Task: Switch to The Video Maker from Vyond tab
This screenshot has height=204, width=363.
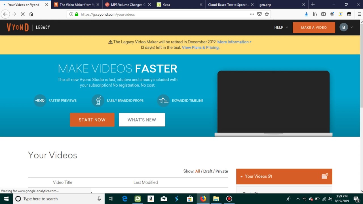Action: click(x=77, y=5)
